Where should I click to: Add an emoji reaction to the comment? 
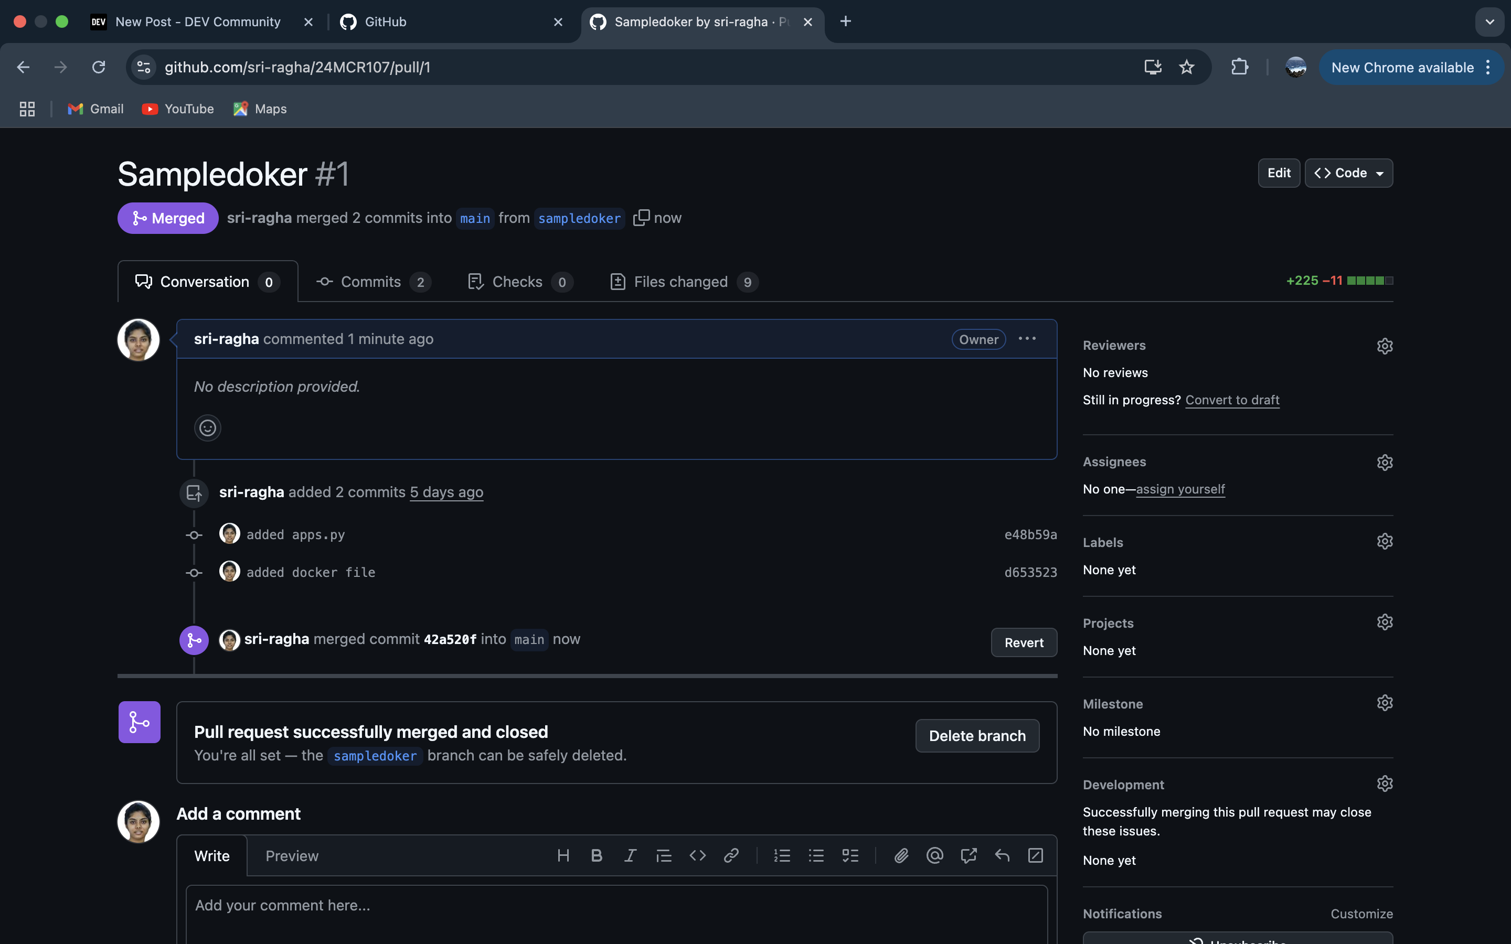(207, 427)
